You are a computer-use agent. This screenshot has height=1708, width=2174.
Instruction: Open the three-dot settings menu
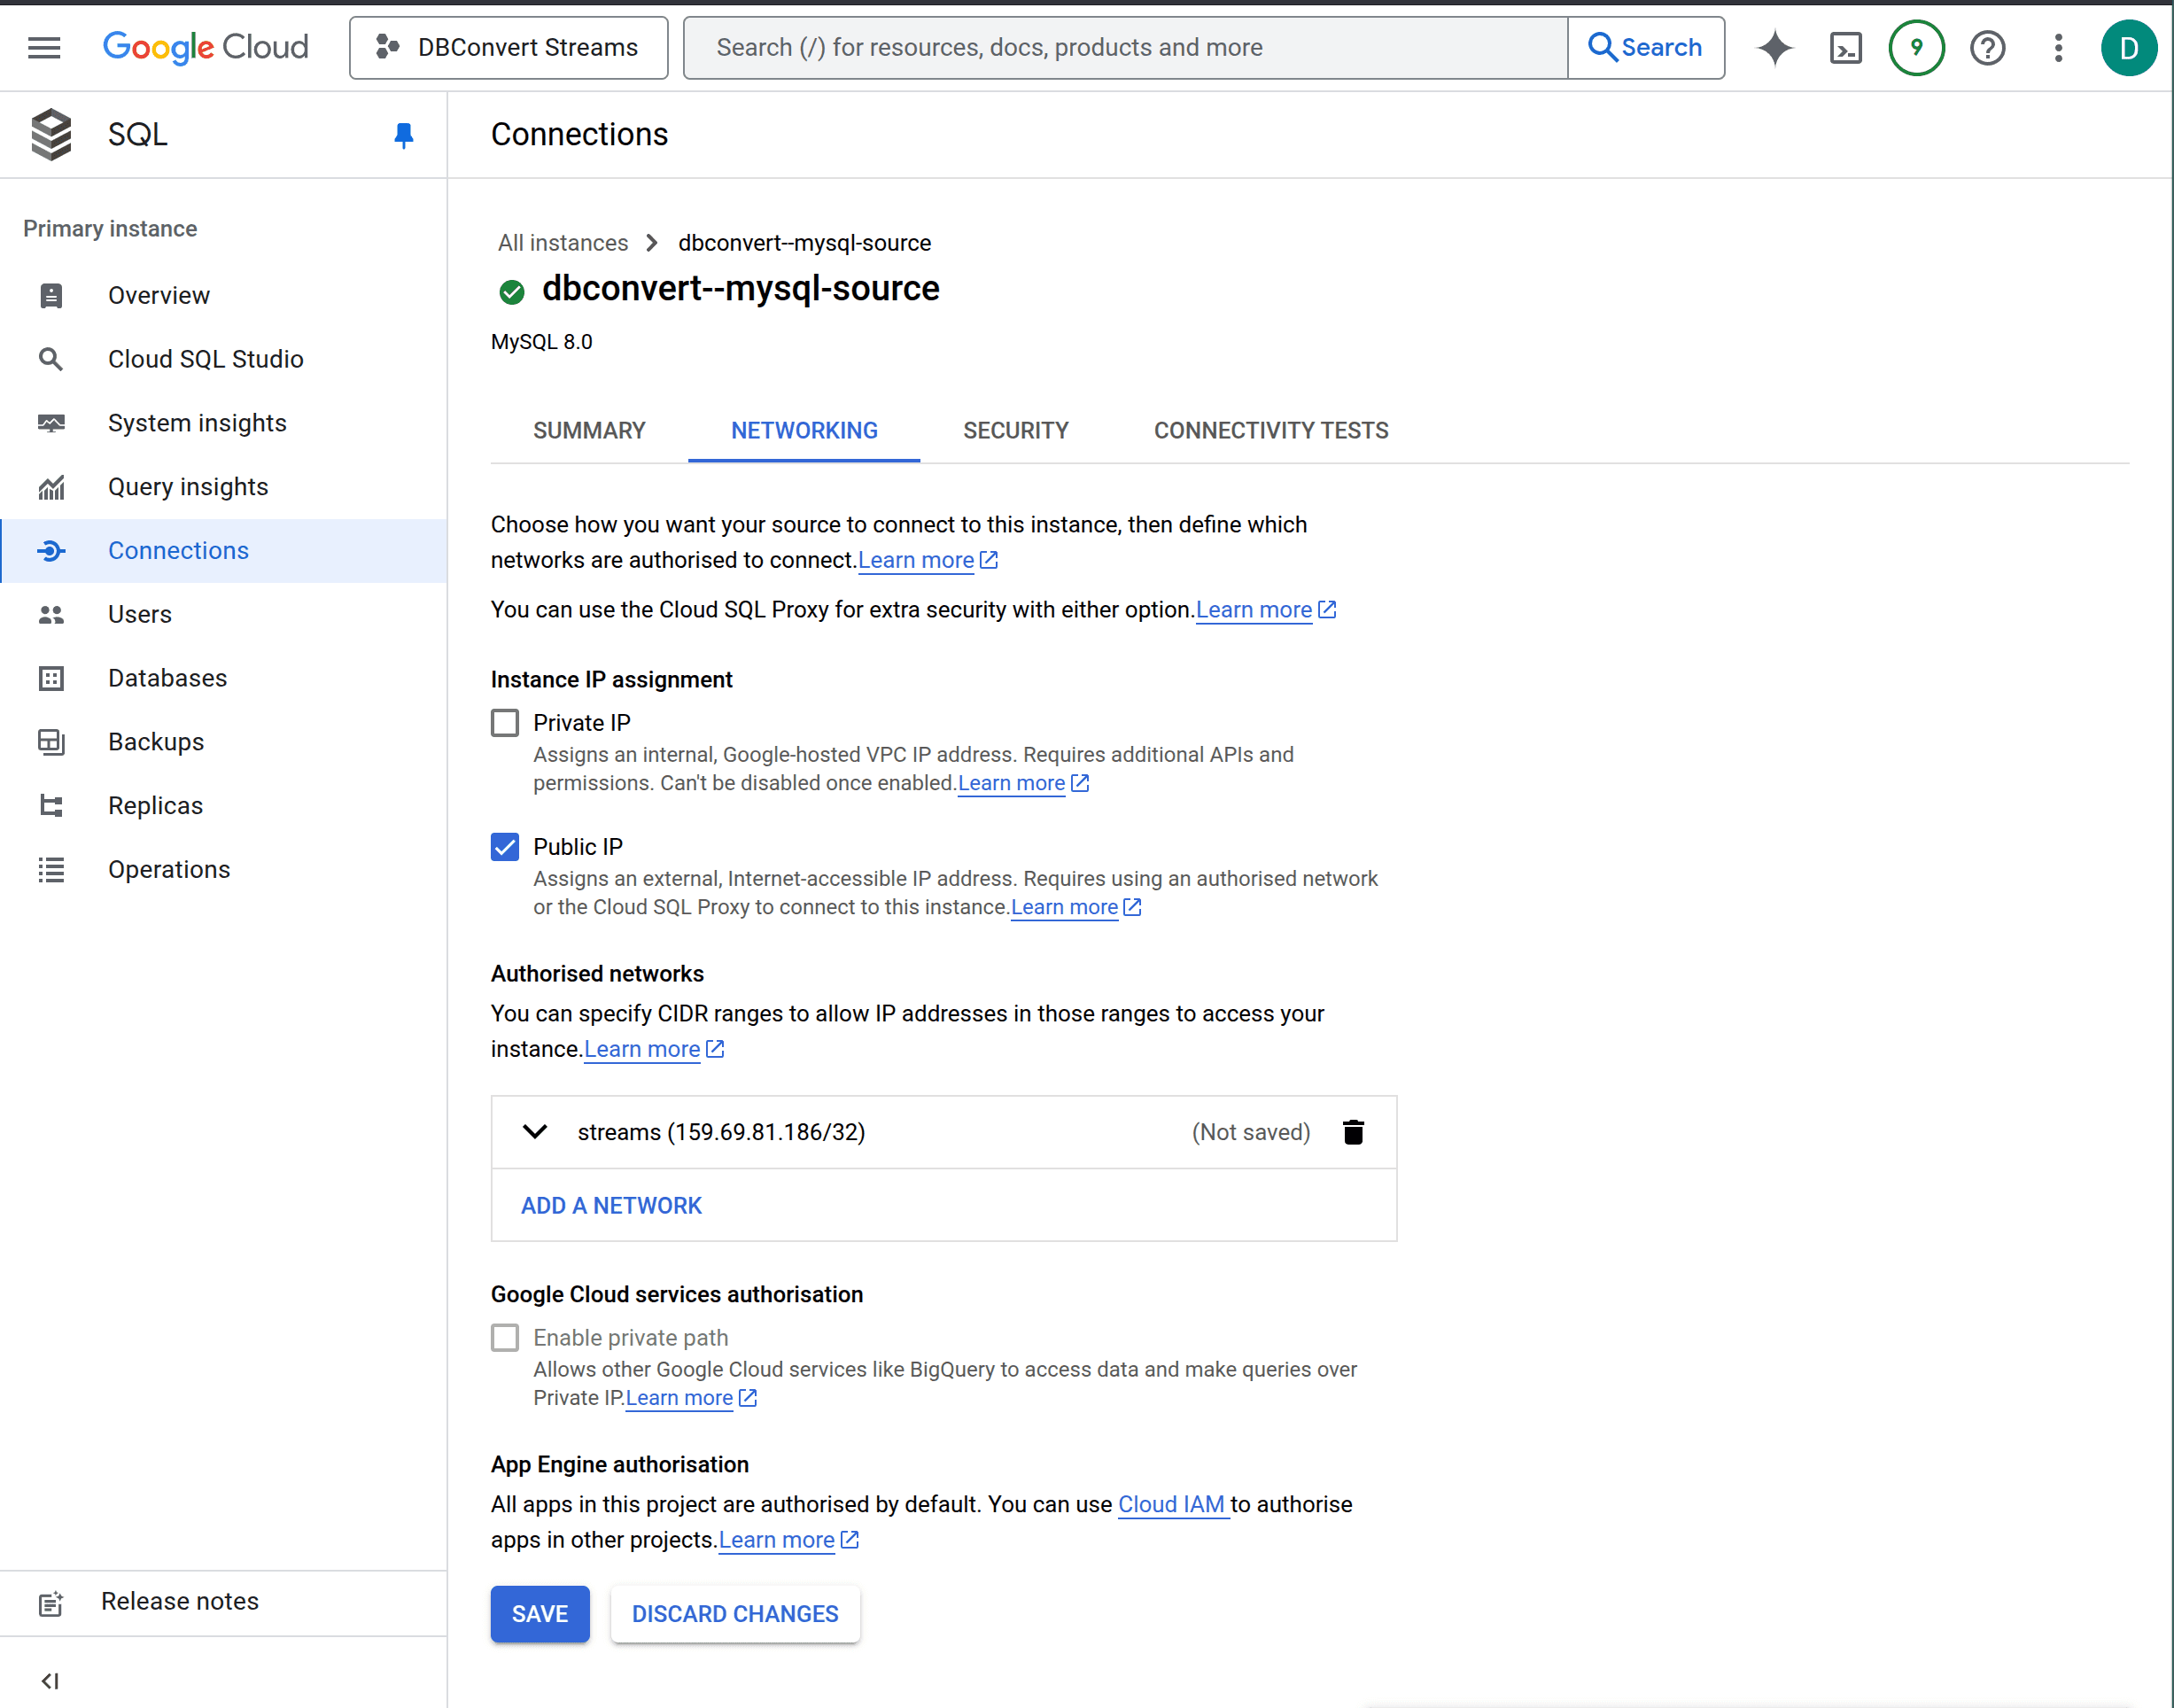pos(2058,47)
